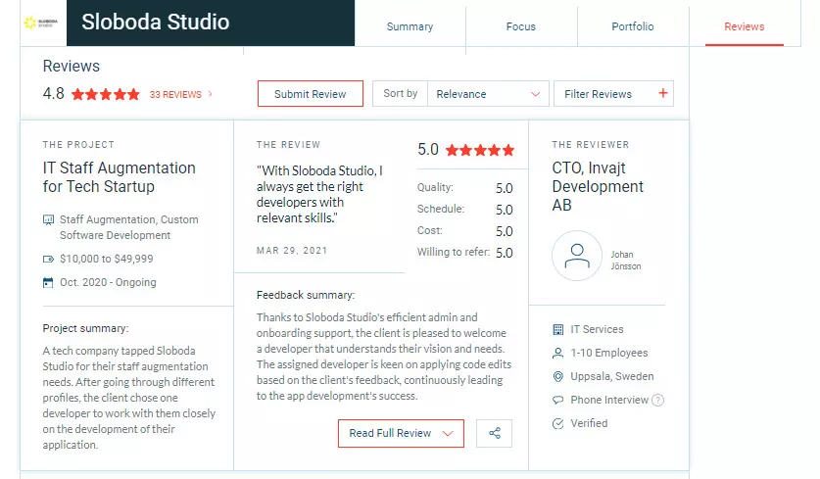This screenshot has height=479, width=820.
Task: Click the project dates calendar icon
Action: coord(48,282)
